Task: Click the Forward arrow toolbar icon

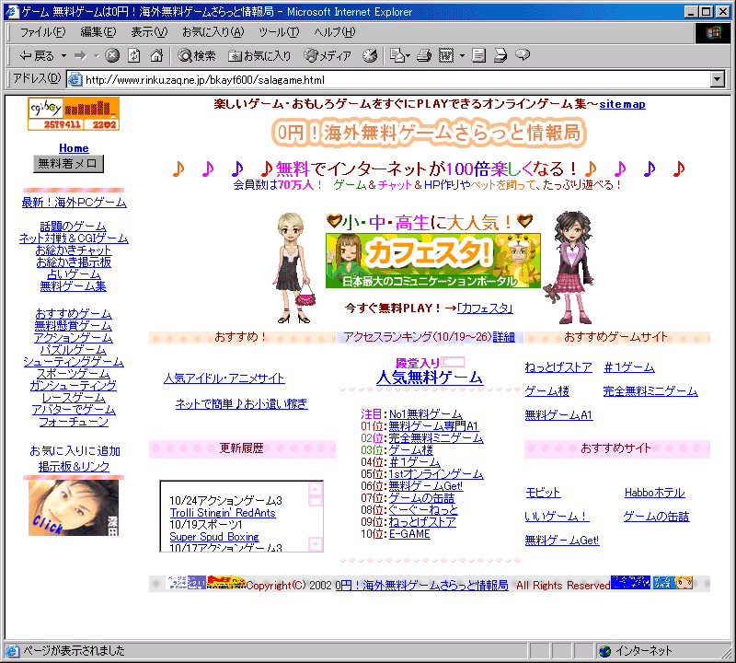Action: (x=81, y=56)
